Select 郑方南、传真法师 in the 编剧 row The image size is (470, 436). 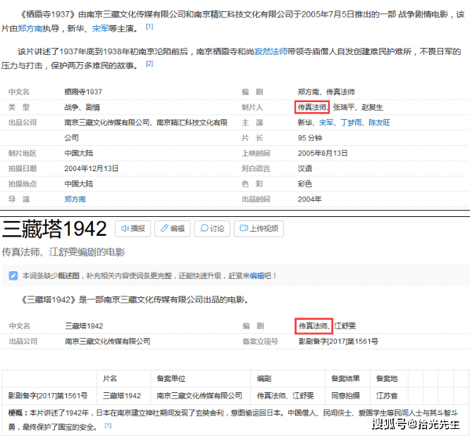click(x=326, y=92)
